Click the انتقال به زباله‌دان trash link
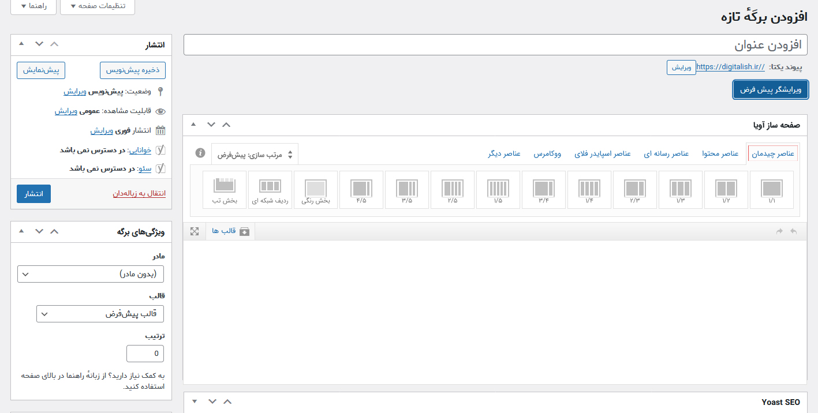 (x=139, y=193)
